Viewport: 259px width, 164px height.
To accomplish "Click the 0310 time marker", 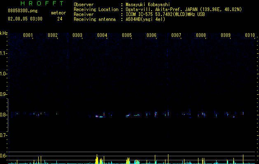I will 250,35.
